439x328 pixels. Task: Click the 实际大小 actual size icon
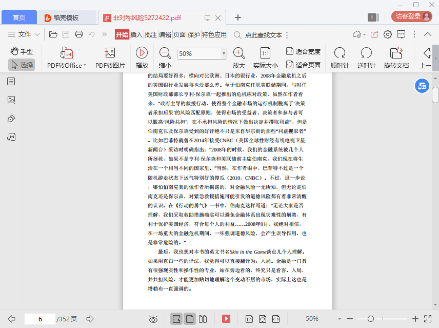[x=265, y=53]
